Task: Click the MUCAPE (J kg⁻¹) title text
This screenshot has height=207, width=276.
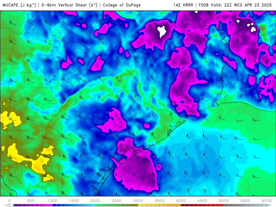Action: click(x=19, y=5)
